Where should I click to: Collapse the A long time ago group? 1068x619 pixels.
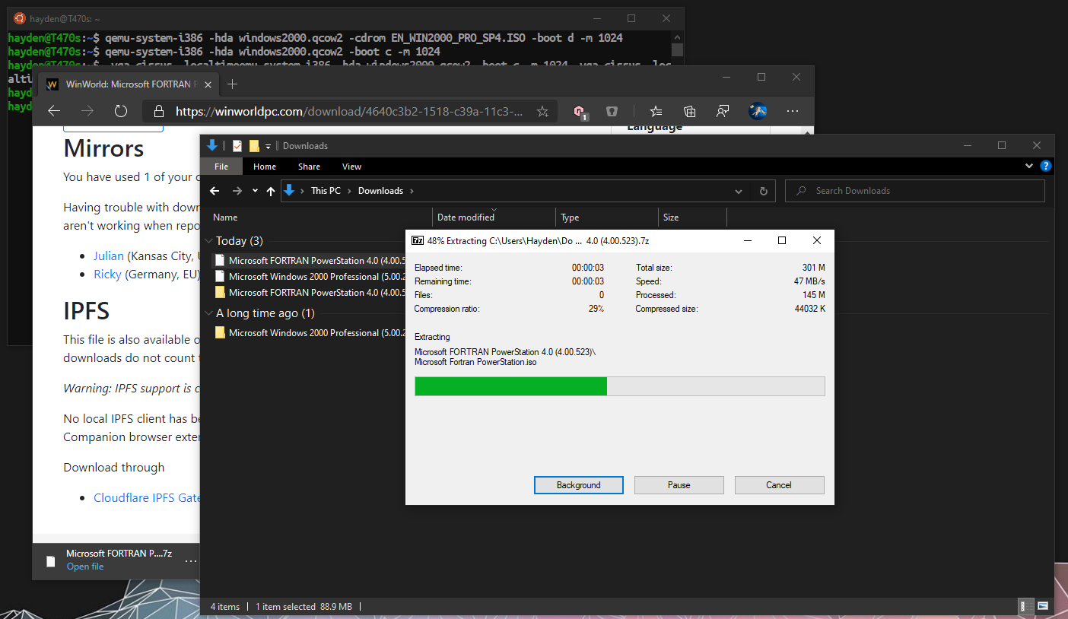(x=209, y=313)
